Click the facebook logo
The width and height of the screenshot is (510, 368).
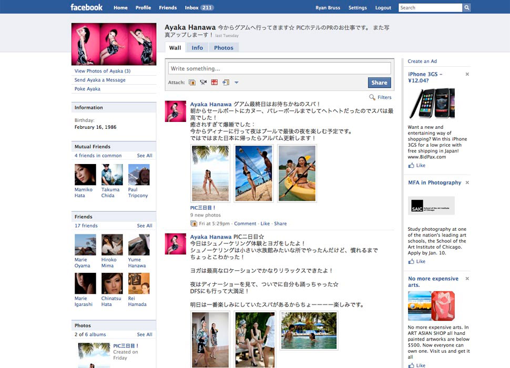[87, 7]
